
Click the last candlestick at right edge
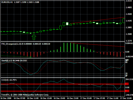tap(124, 21)
